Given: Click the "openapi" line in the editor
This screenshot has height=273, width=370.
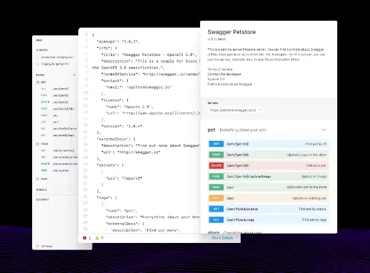Looking at the screenshot, I should [x=118, y=41].
